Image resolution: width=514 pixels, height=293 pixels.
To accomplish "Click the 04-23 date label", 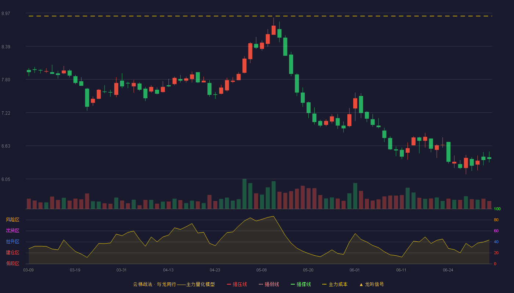I will coord(215,270).
